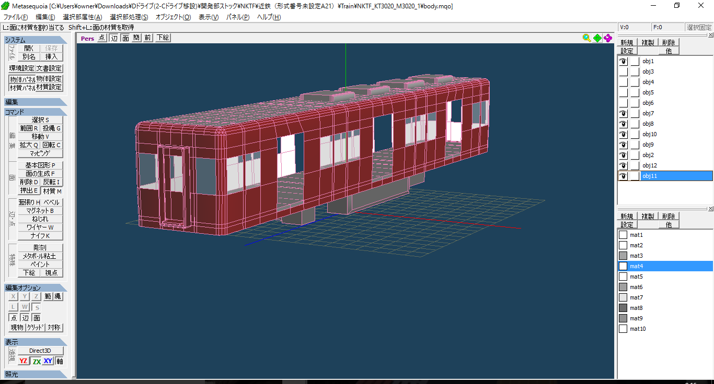Select the 面張り H tool
The height and width of the screenshot is (384, 714).
(x=29, y=202)
